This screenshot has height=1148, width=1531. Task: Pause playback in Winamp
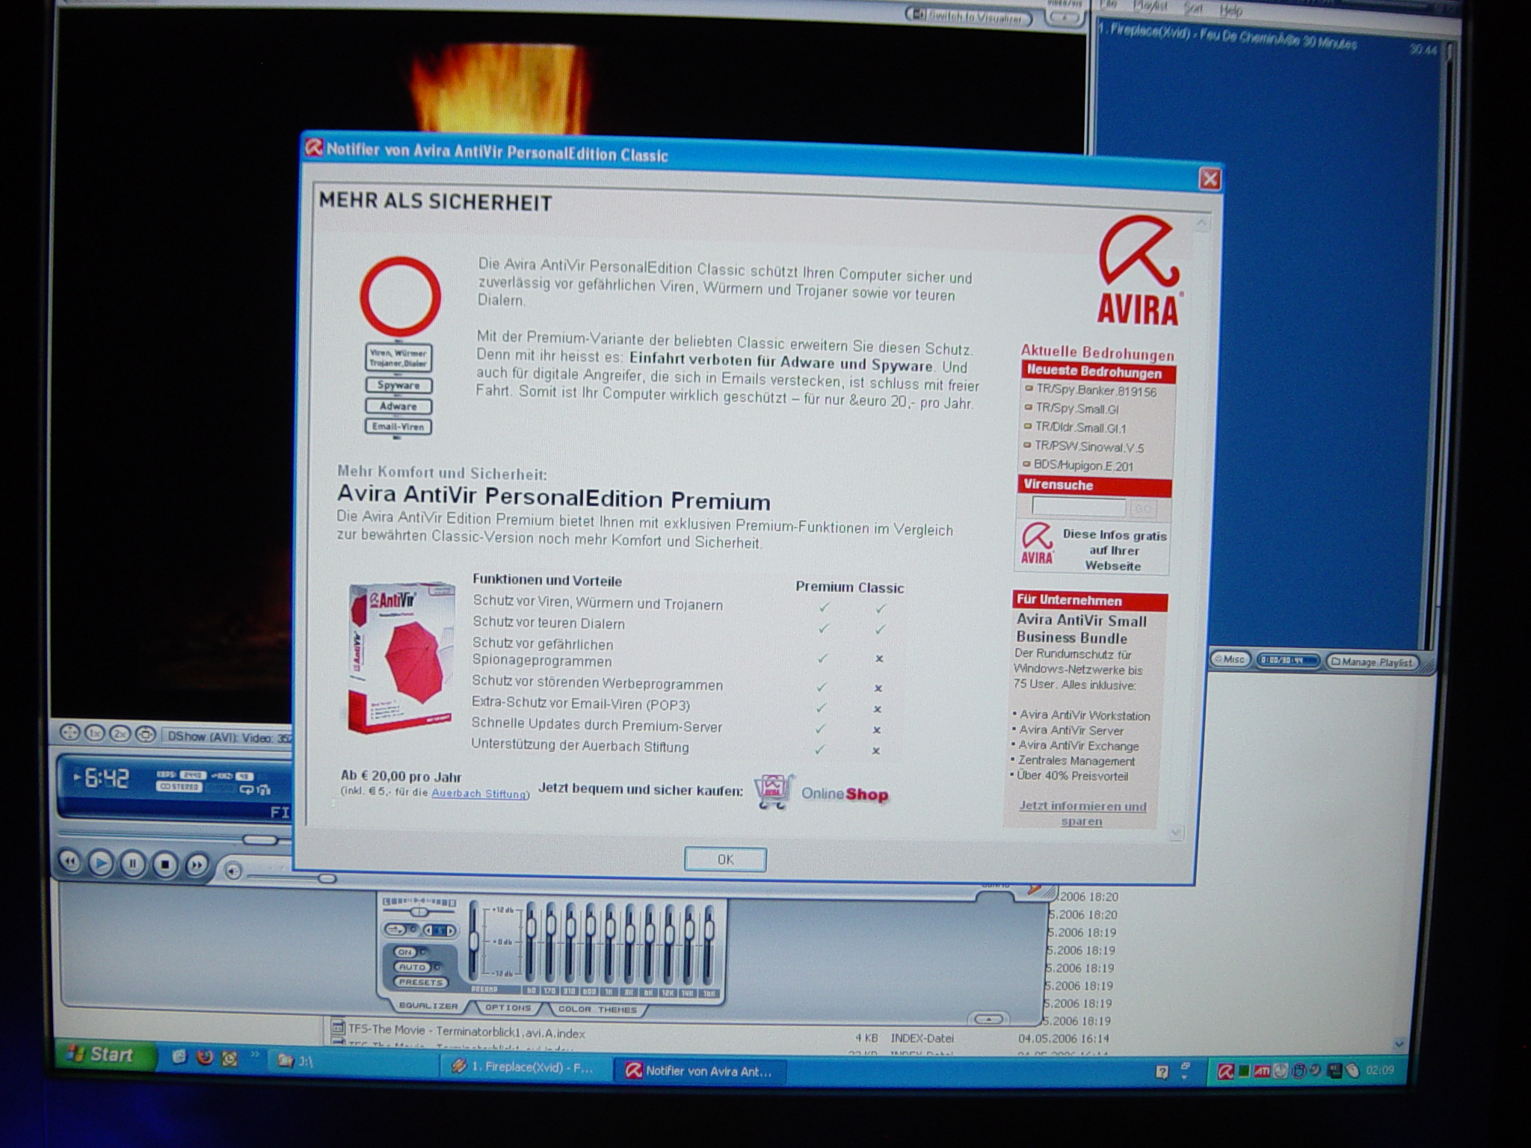[x=132, y=864]
